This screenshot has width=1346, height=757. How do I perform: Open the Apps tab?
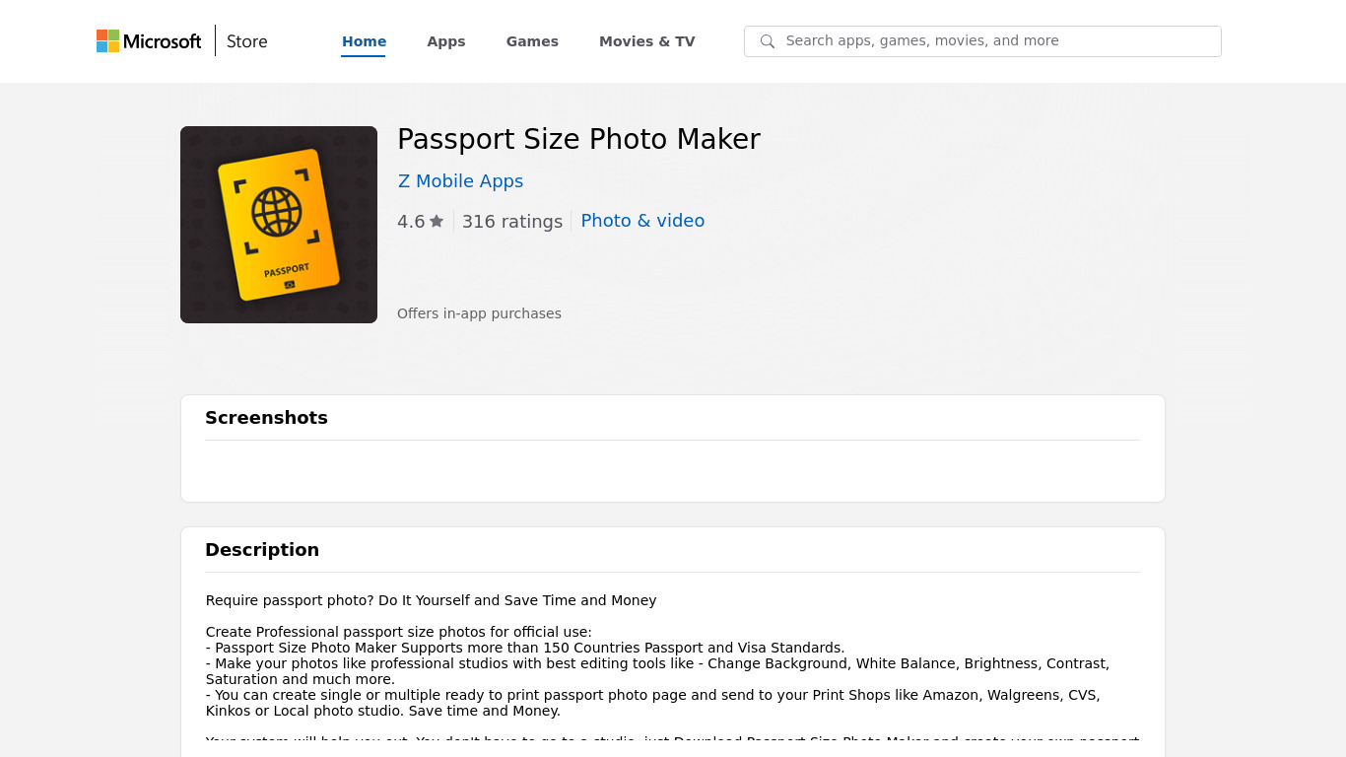(x=446, y=41)
